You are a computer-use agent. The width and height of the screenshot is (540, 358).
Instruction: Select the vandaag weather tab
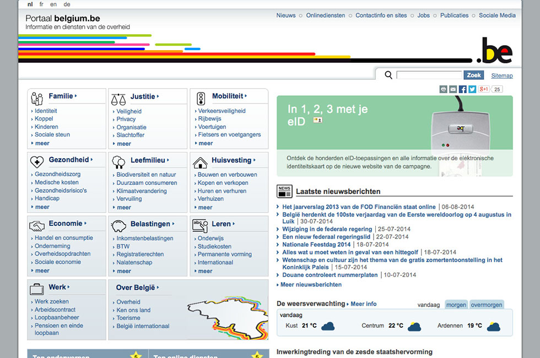[429, 305]
